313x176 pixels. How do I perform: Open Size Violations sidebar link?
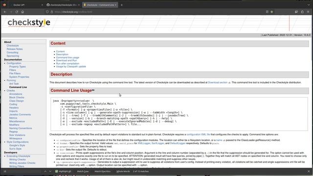coord(17,135)
